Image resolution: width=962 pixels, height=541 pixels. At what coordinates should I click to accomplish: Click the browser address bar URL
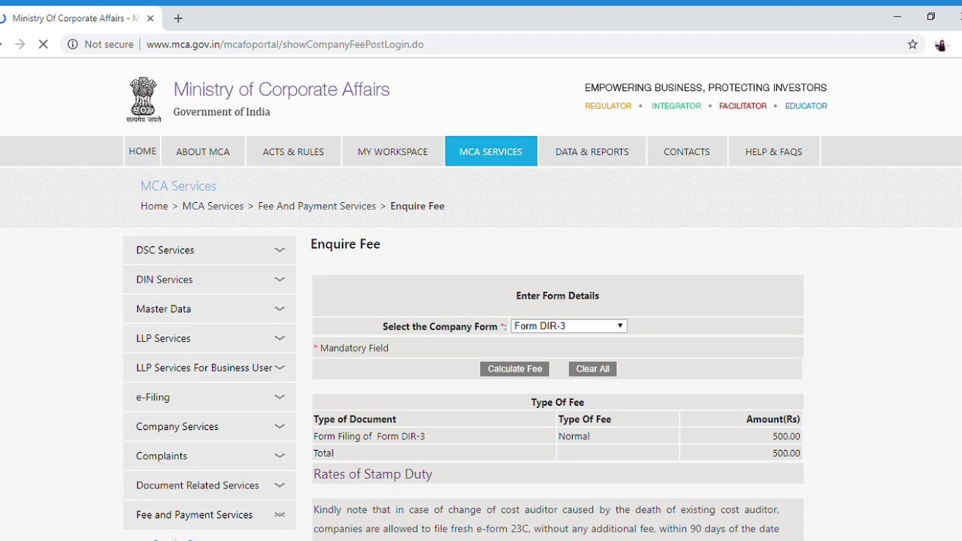click(x=285, y=44)
